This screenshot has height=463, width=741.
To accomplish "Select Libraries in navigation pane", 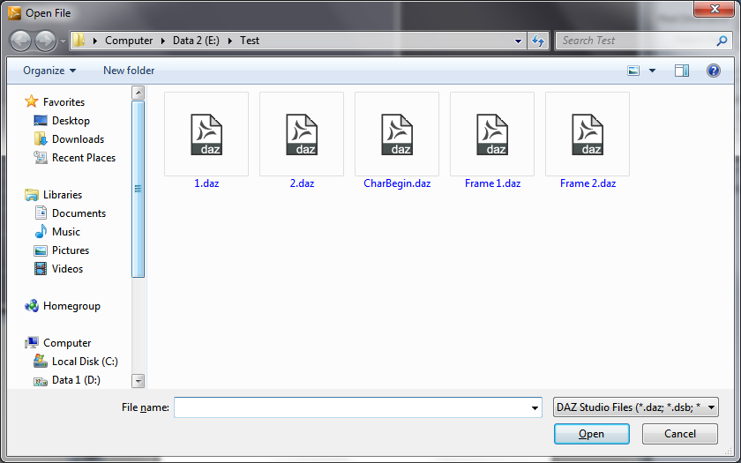I will point(63,195).
